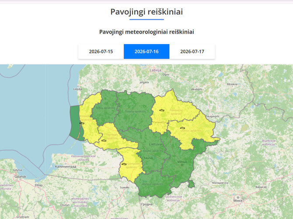This screenshot has height=219, width=293.
Task: Click the Daugavpils city label
Action: 212,116
